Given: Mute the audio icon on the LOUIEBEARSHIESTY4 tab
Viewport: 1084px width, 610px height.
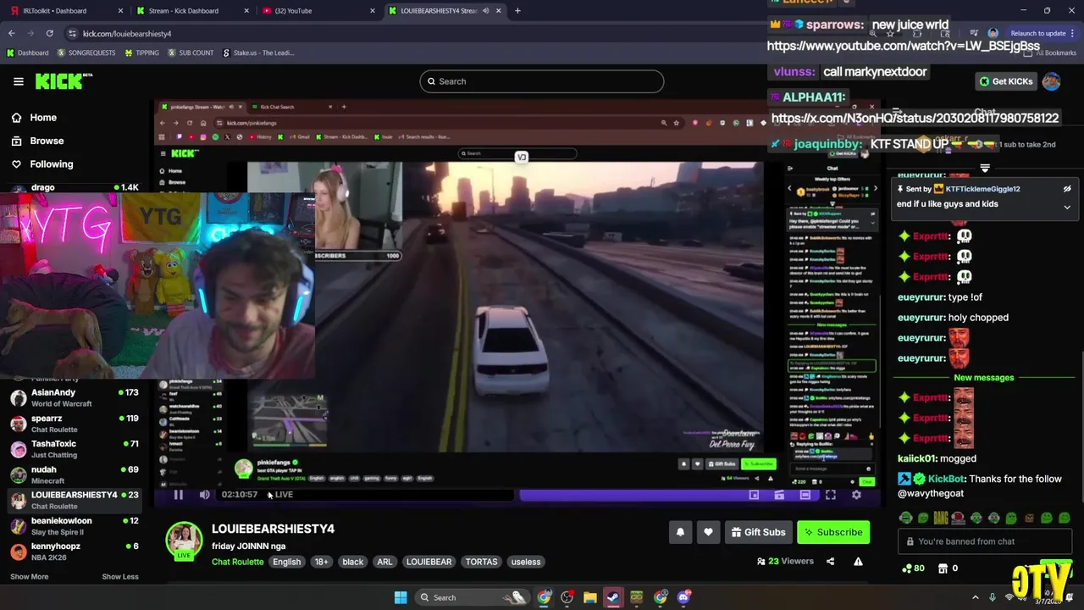Looking at the screenshot, I should (485, 11).
